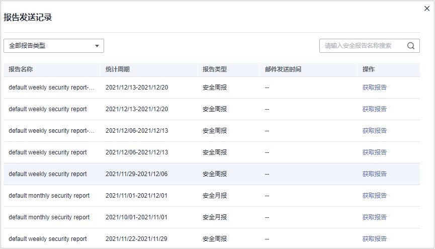
Task: Get the 2021/11/29-2021/12/06 weekly report
Action: tap(375, 174)
